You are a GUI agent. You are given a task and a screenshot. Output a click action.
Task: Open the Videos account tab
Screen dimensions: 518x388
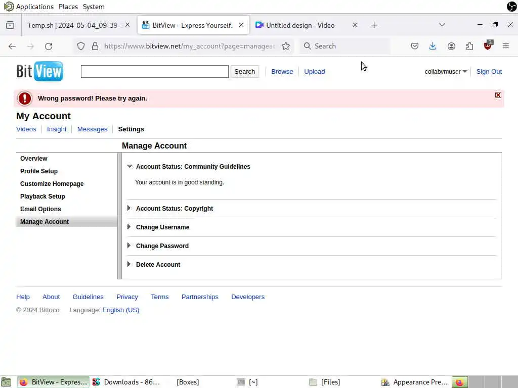click(26, 129)
